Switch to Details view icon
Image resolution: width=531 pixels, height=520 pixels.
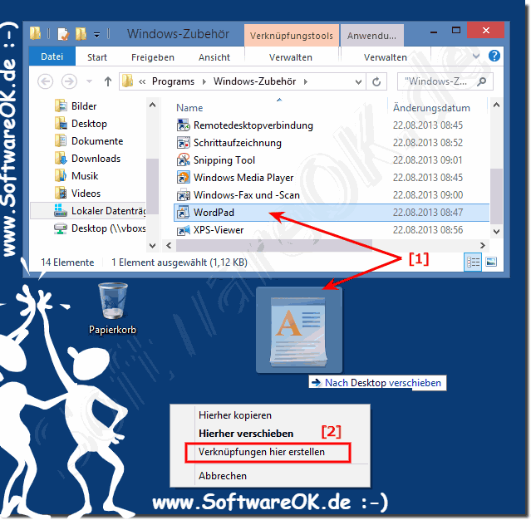[x=473, y=262]
